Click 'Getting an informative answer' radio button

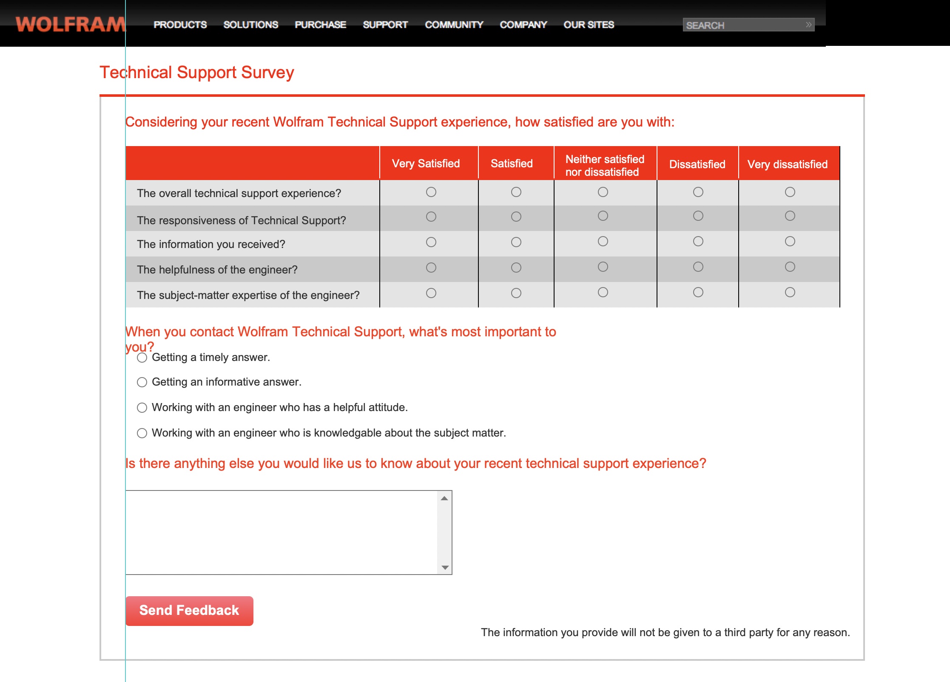point(142,381)
